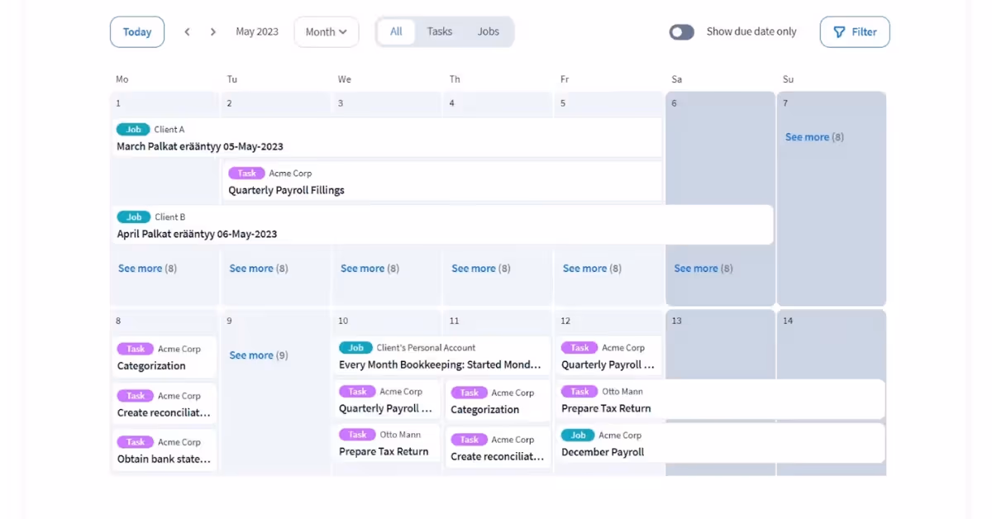The width and height of the screenshot is (992, 519).
Task: Select the Categorization task on May 8
Action: [x=152, y=365]
